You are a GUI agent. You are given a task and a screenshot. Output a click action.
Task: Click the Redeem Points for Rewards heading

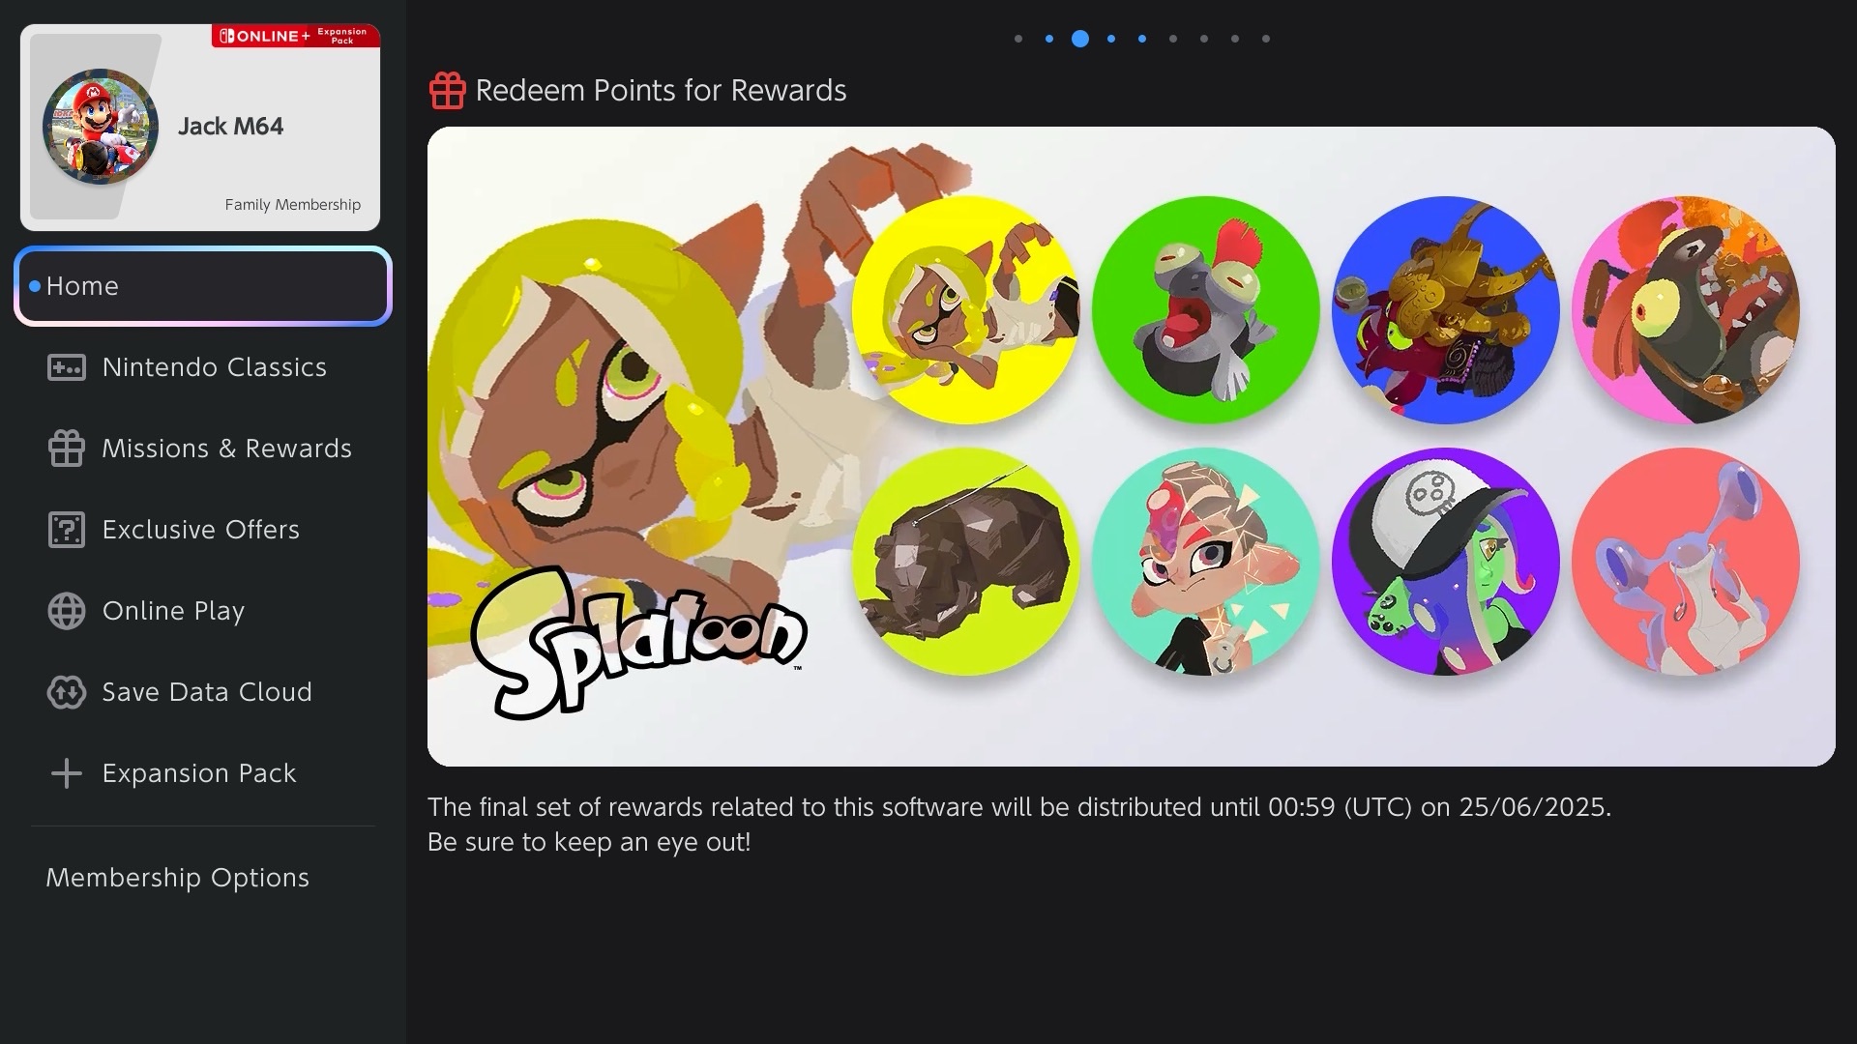661,91
